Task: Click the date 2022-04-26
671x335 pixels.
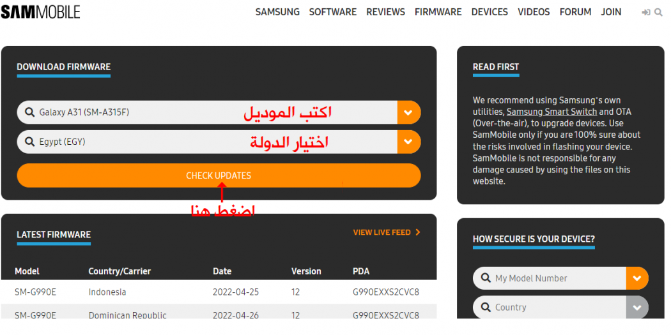Action: pyautogui.click(x=236, y=315)
